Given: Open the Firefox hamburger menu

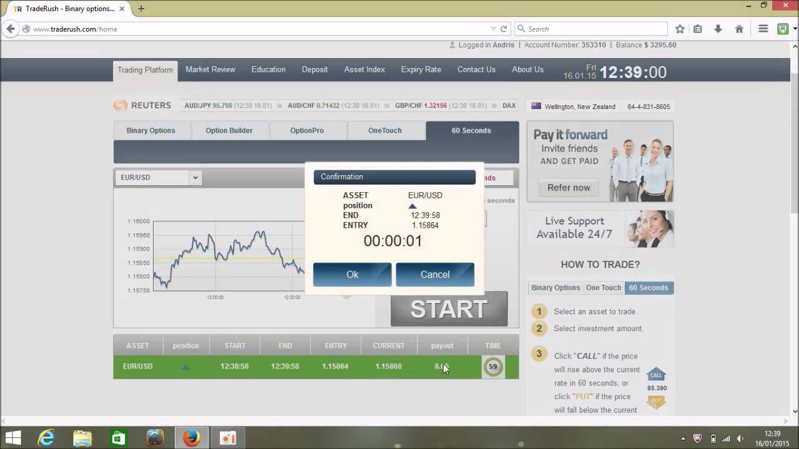Looking at the screenshot, I should point(763,29).
